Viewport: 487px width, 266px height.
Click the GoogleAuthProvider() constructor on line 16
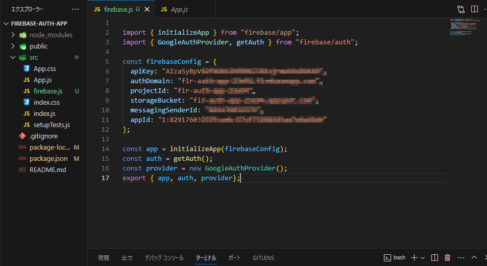click(244, 168)
